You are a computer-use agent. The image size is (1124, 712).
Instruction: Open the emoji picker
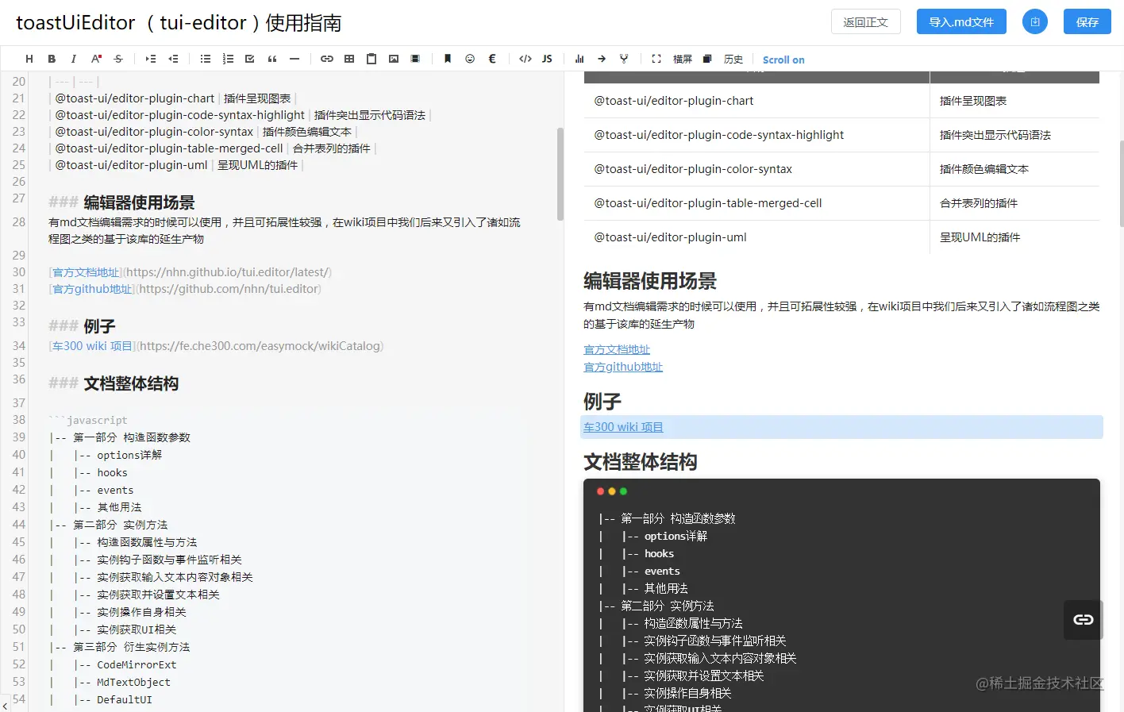point(469,58)
